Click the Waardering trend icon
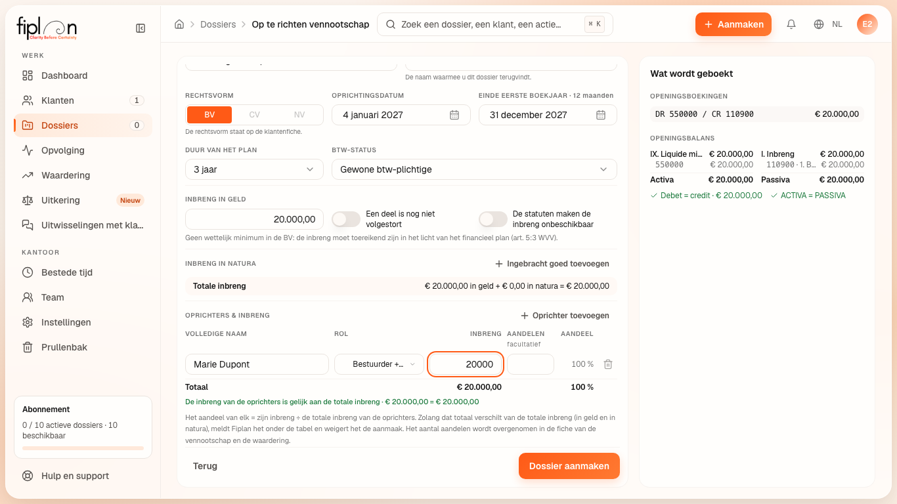 coord(28,175)
